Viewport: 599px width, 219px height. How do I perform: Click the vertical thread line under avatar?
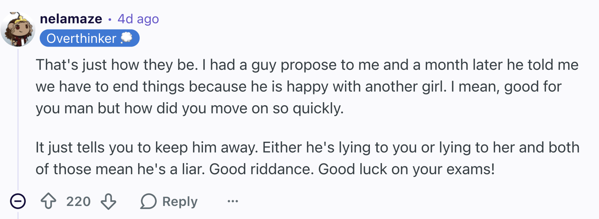[x=18, y=119]
